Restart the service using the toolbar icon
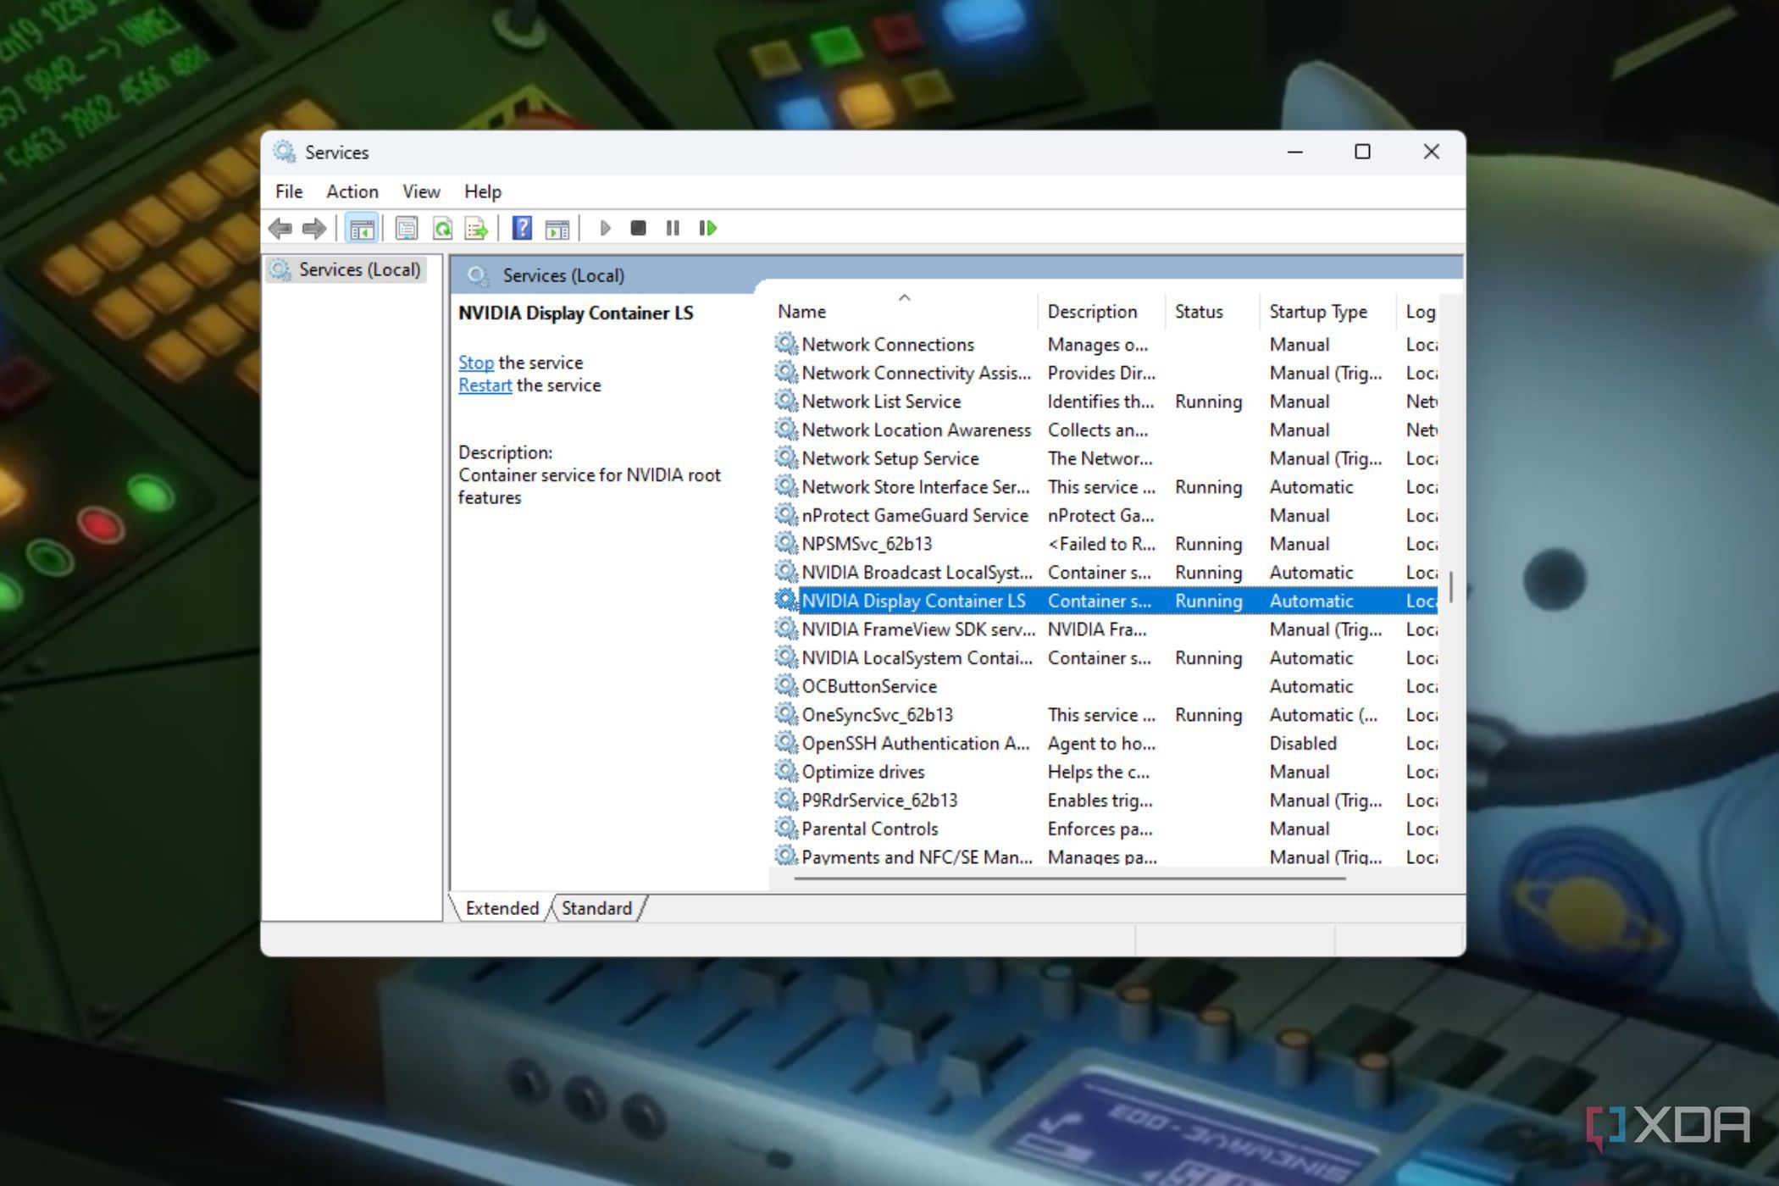This screenshot has width=1779, height=1186. (x=708, y=228)
